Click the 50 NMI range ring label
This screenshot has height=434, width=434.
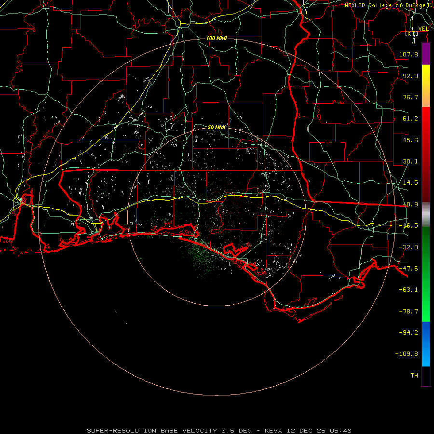point(217,127)
